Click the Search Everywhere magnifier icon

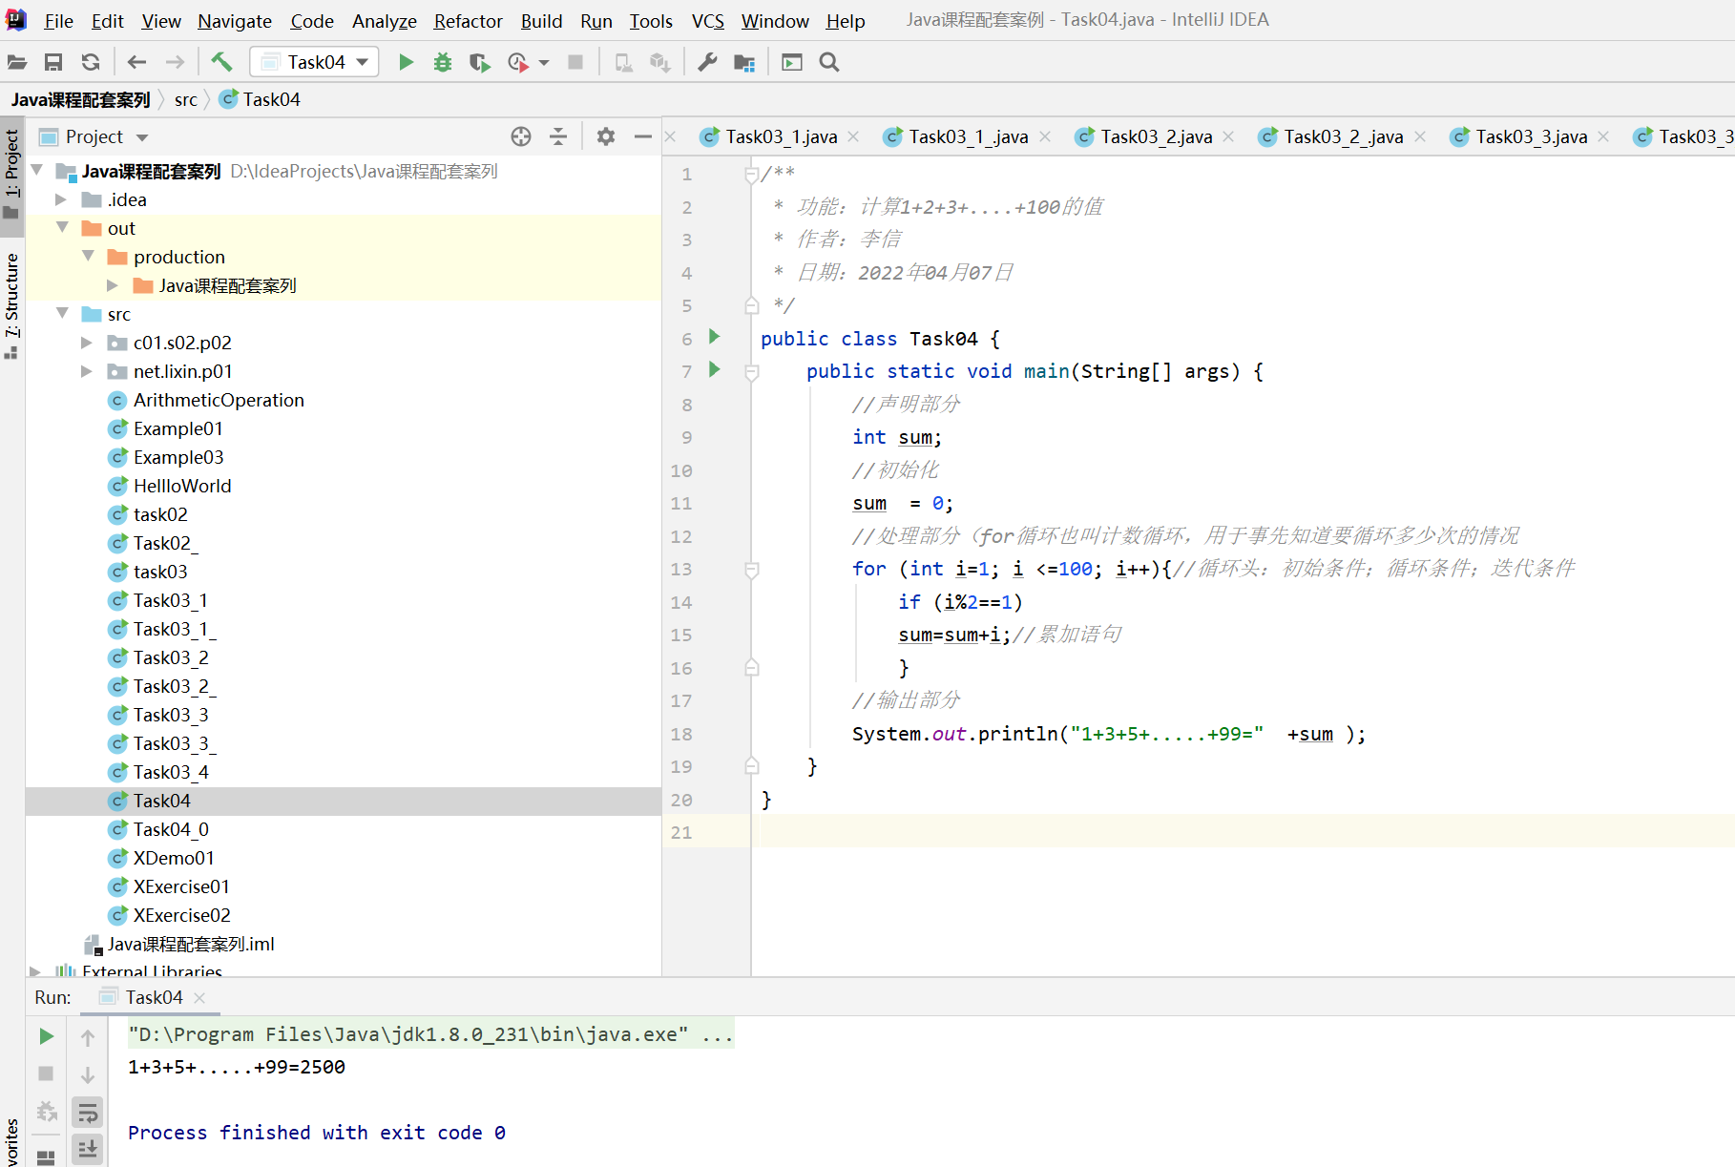829,62
